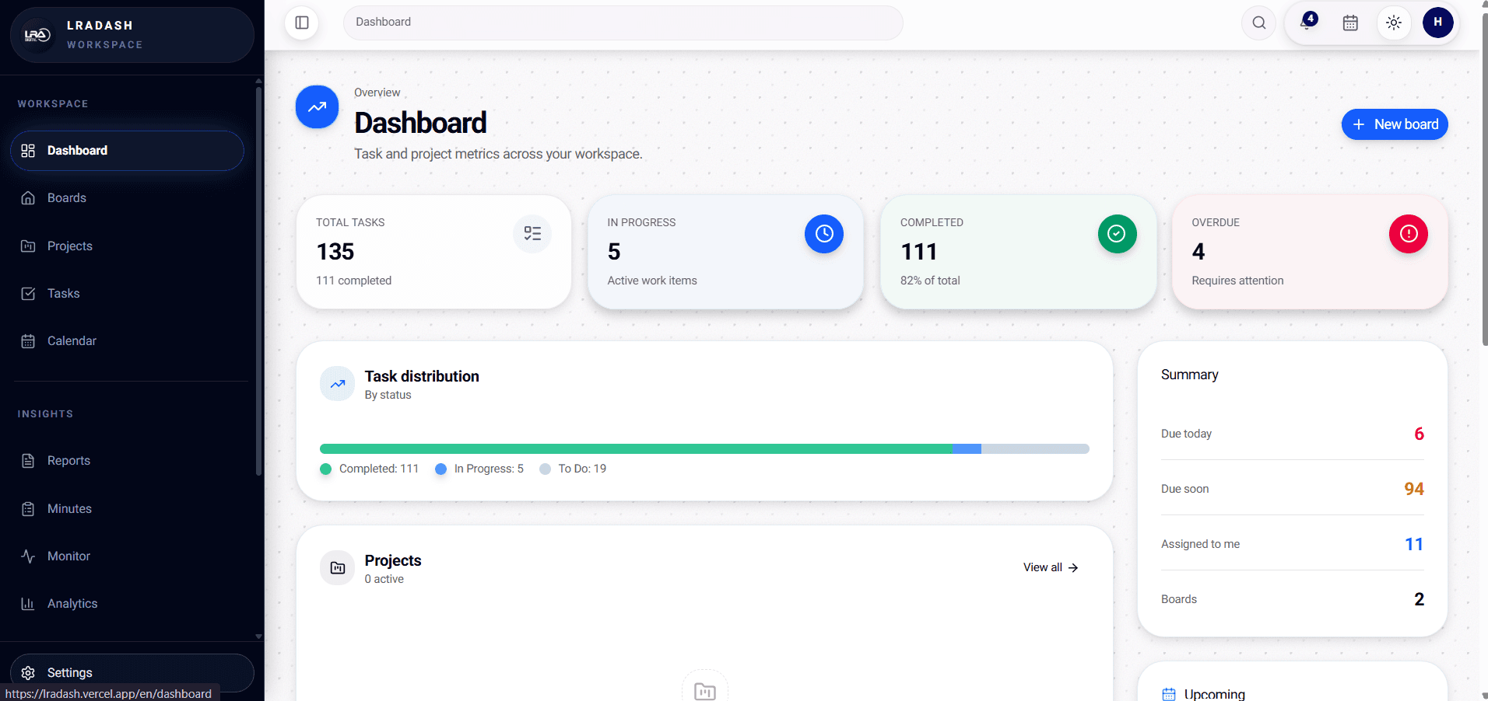Click the trend icon beside Task distribution
This screenshot has width=1488, height=701.
(x=338, y=384)
